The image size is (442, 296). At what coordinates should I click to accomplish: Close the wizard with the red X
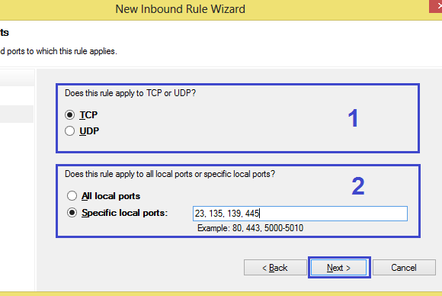[436, 6]
